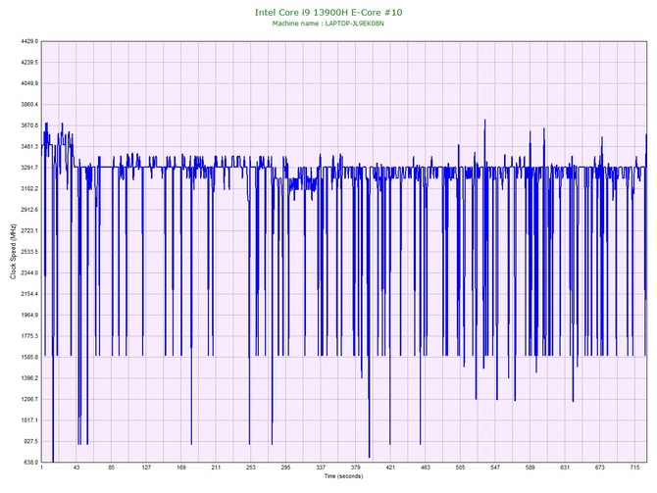The height and width of the screenshot is (493, 657).
Task: Click the 3860.4 y-axis value
Action: (x=29, y=104)
